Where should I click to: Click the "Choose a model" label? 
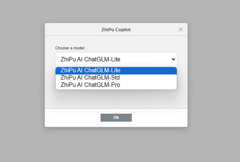[70, 48]
